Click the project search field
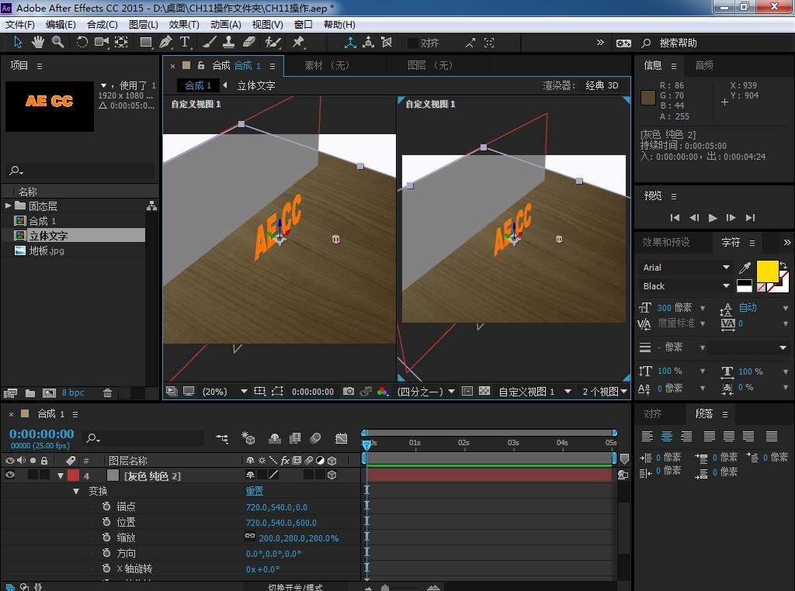This screenshot has width=795, height=591. pyautogui.click(x=81, y=170)
